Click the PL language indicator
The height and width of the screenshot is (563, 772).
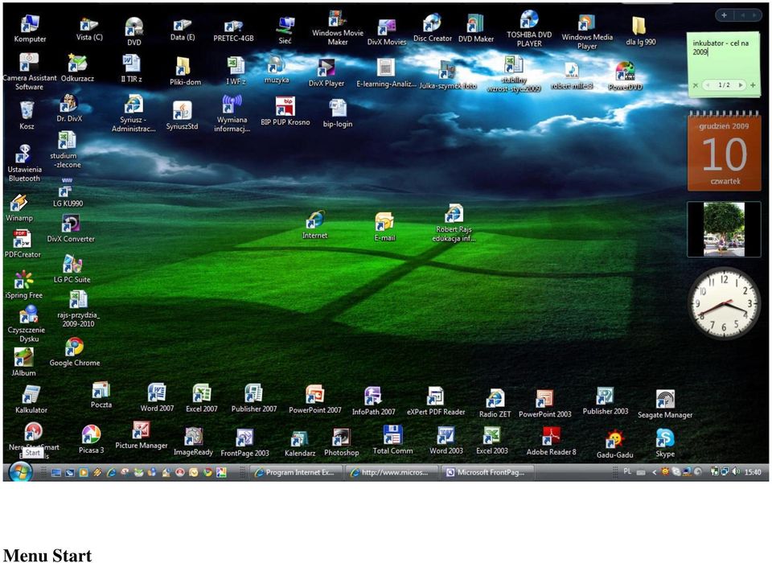[626, 471]
